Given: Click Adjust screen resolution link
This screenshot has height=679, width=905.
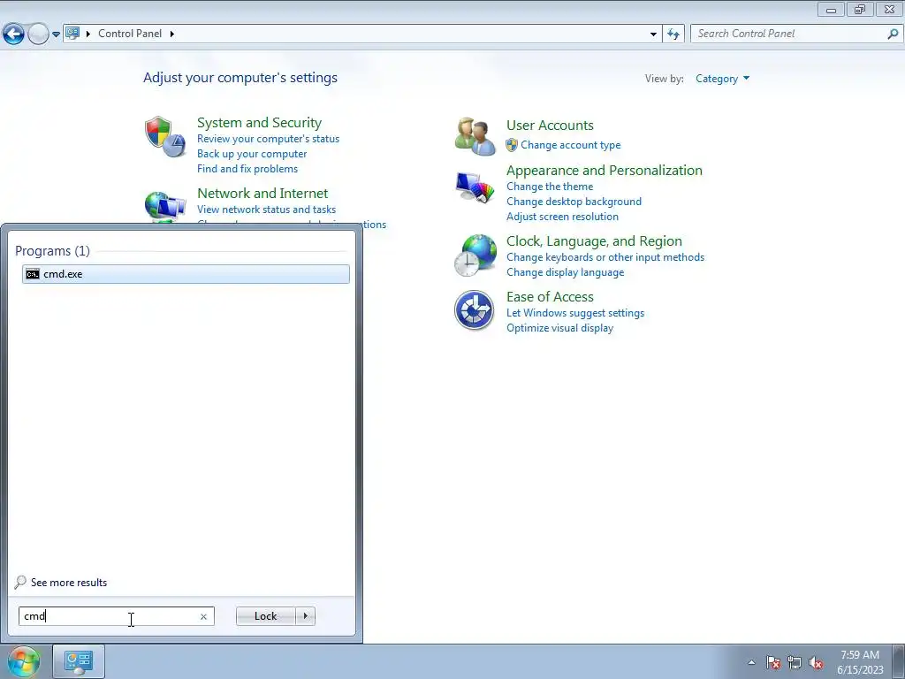Looking at the screenshot, I should 563,217.
